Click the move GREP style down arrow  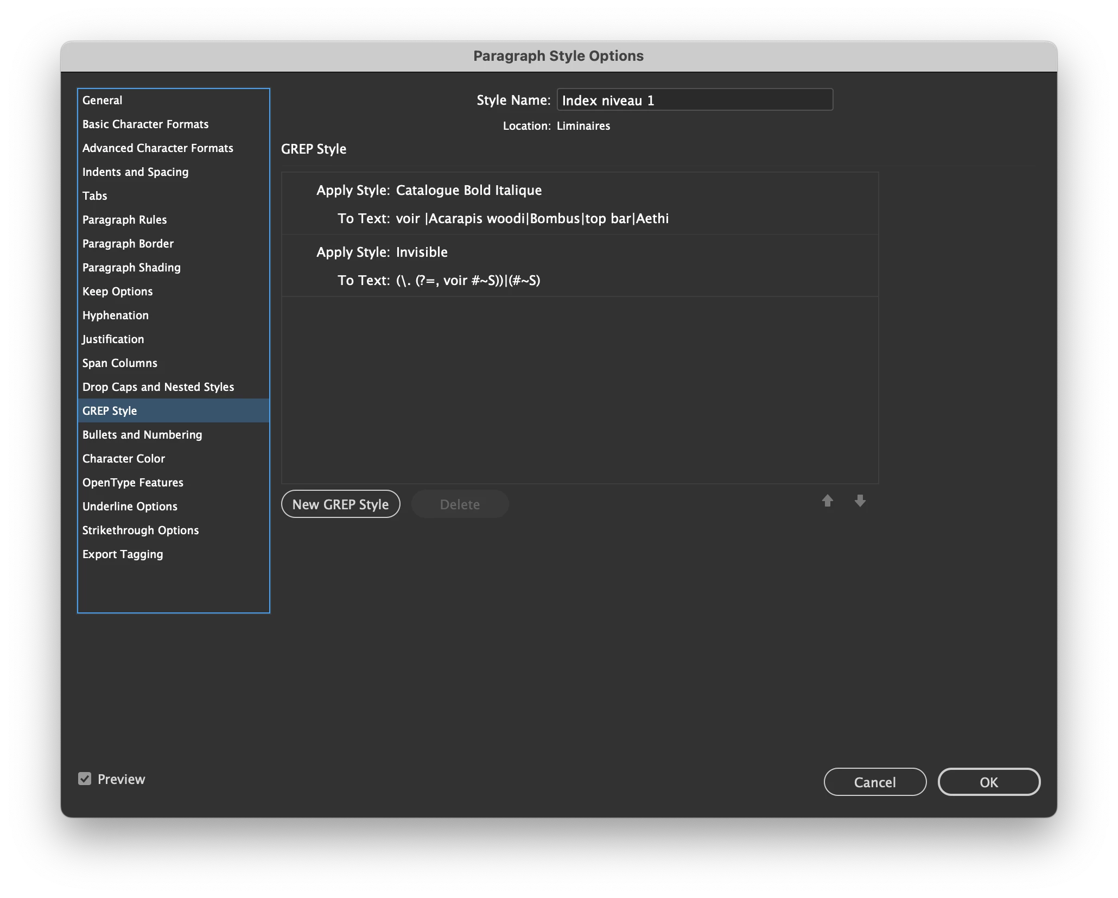tap(860, 501)
